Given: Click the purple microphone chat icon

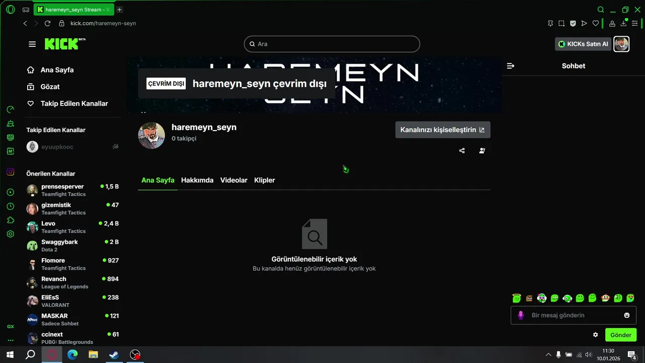Looking at the screenshot, I should [x=521, y=315].
